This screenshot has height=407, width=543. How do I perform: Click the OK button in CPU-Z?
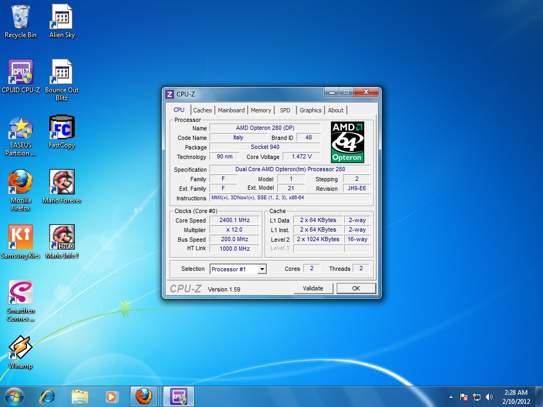tap(356, 288)
